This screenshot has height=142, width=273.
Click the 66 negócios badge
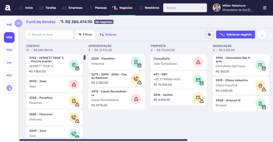[104, 22]
